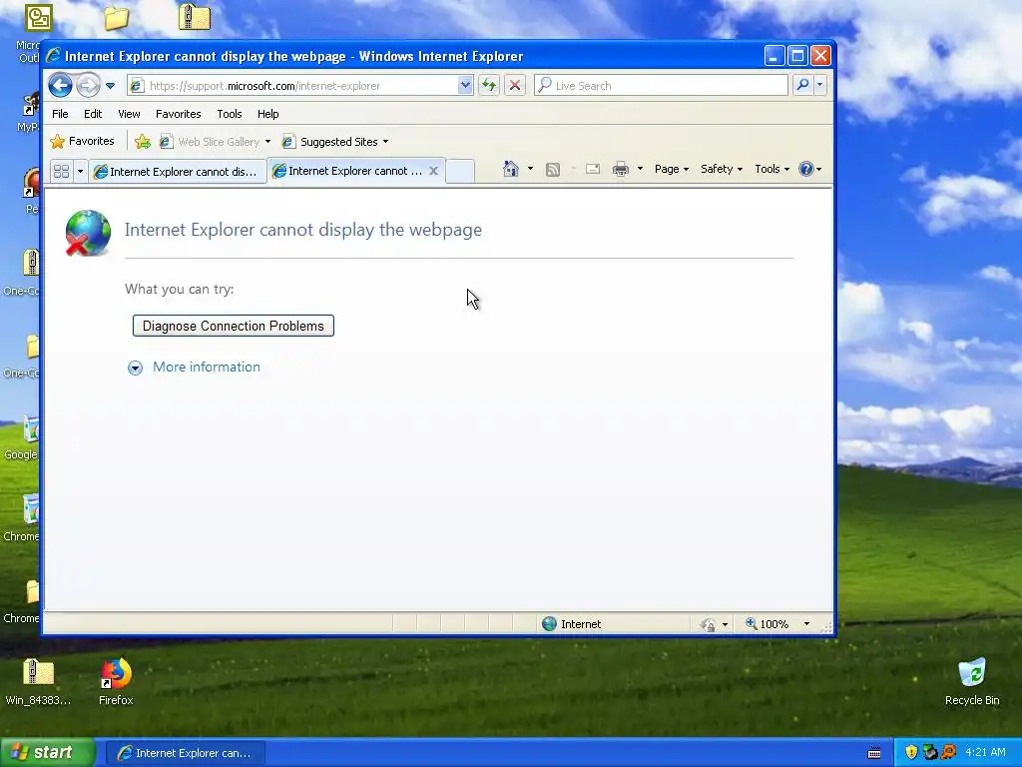Open the Web Slice Gallery link
Viewport: 1022px width, 767px height.
pos(210,142)
